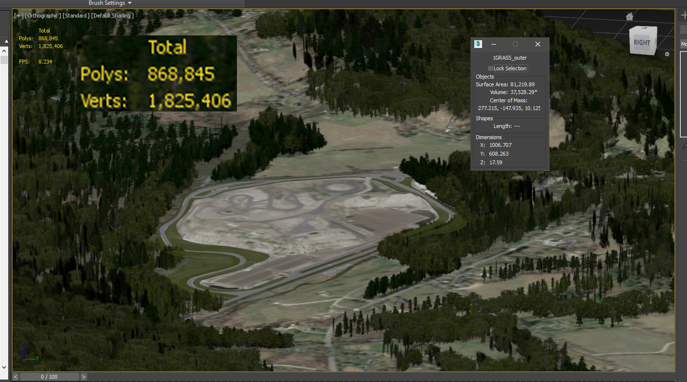Click the Volume value 37,528.29*
687x382 pixels.
(x=524, y=92)
